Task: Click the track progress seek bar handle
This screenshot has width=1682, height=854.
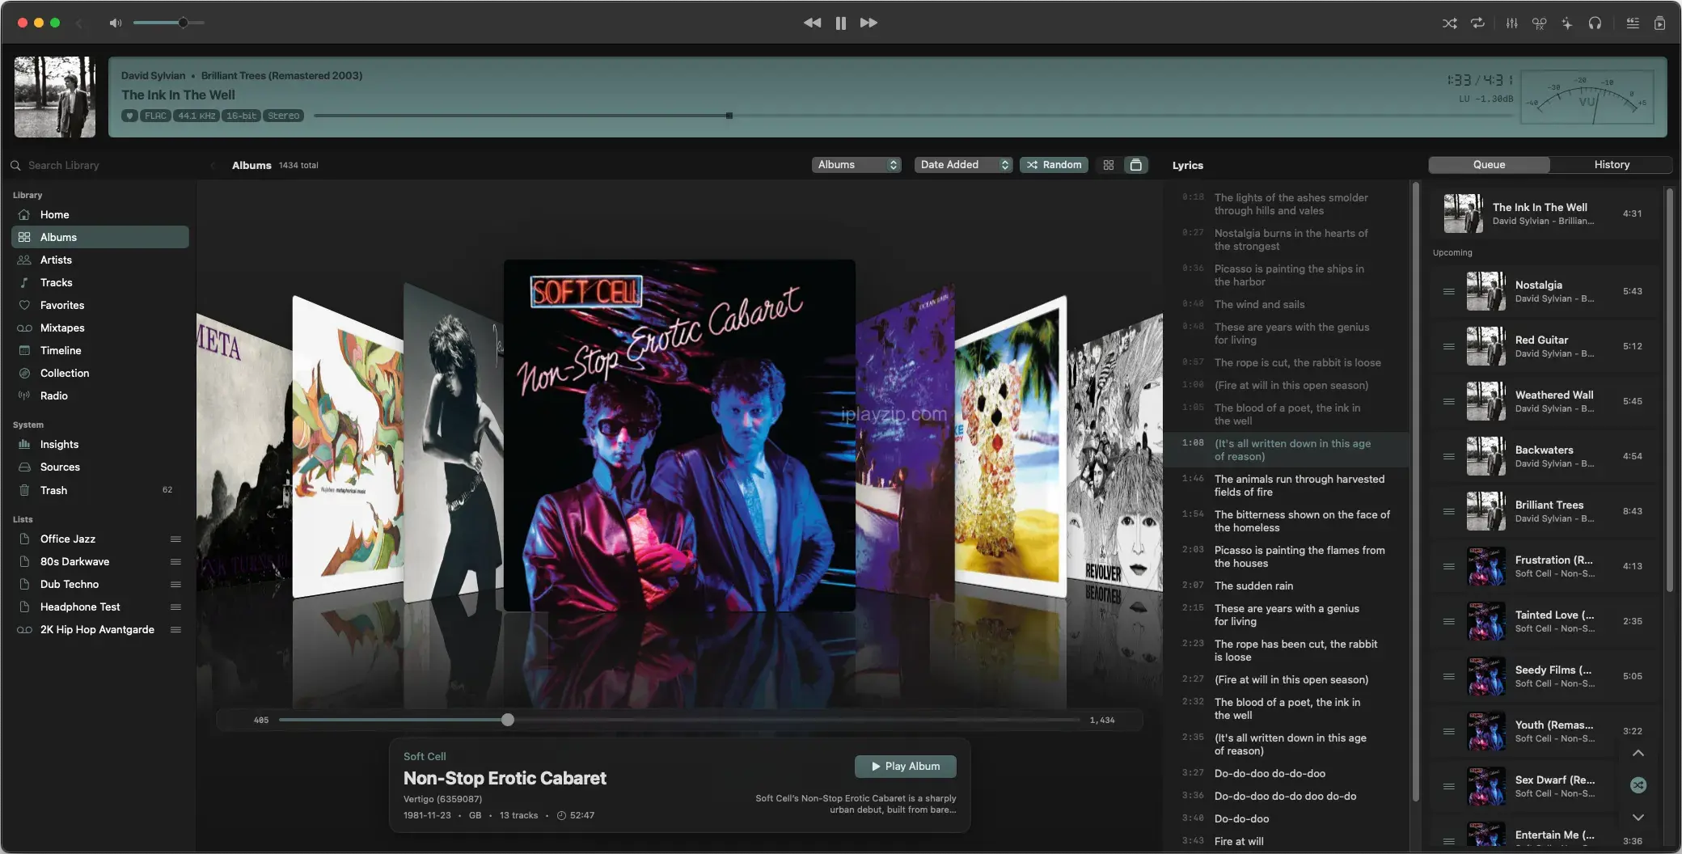Action: [x=729, y=116]
